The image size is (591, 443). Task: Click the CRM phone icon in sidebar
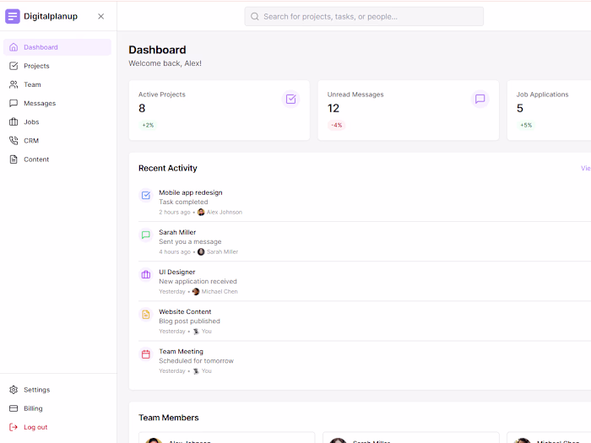14,141
